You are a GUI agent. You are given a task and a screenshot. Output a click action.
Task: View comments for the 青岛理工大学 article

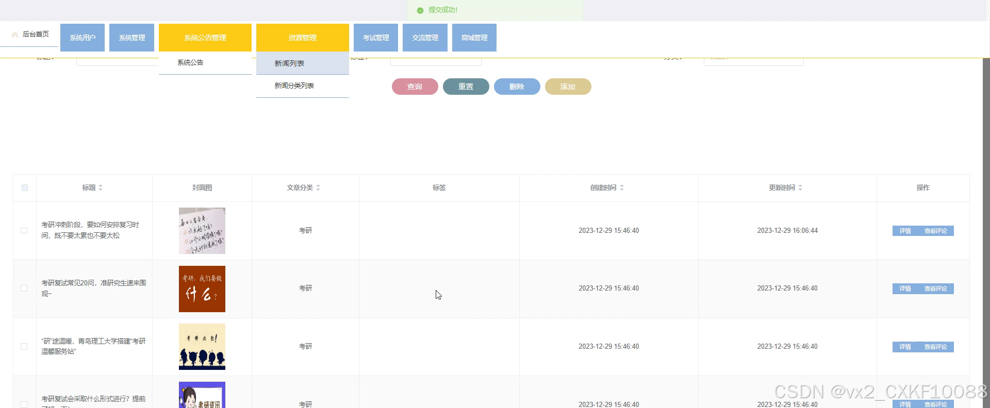tap(935, 347)
